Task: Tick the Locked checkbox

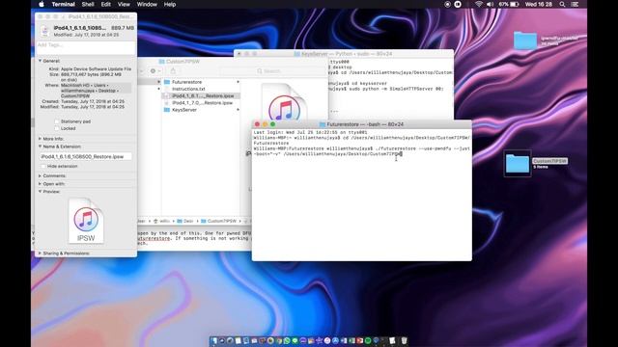Action: click(57, 128)
